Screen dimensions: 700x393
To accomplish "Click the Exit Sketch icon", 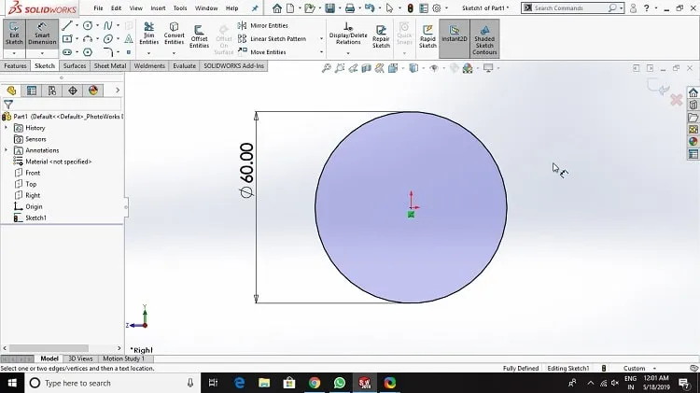I will tap(14, 34).
